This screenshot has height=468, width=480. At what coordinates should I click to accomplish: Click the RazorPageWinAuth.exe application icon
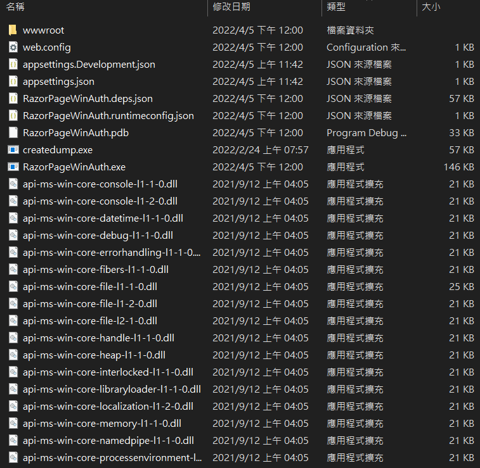(13, 167)
